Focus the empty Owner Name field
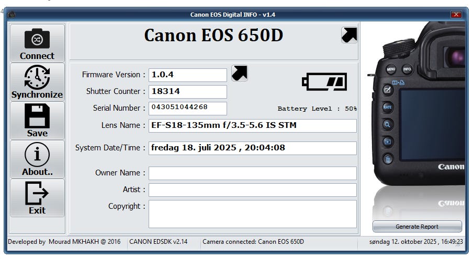Screen dimensions: 473x260 coord(253,173)
